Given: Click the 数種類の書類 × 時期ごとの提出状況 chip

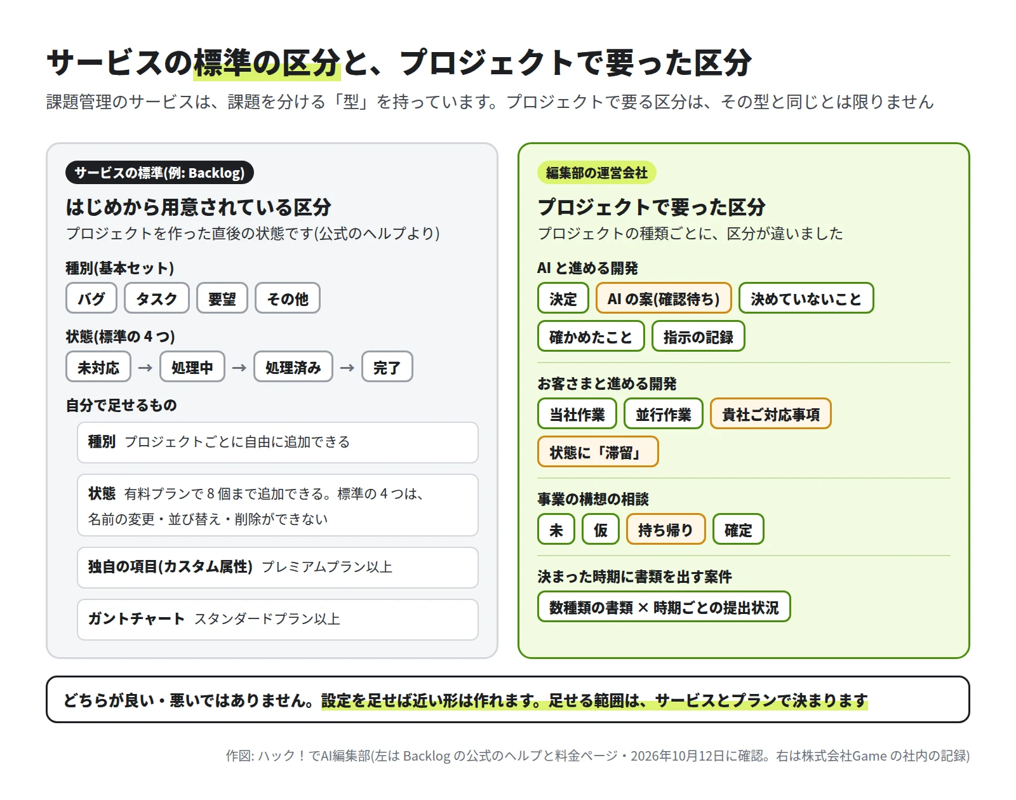Looking at the screenshot, I should point(664,607).
